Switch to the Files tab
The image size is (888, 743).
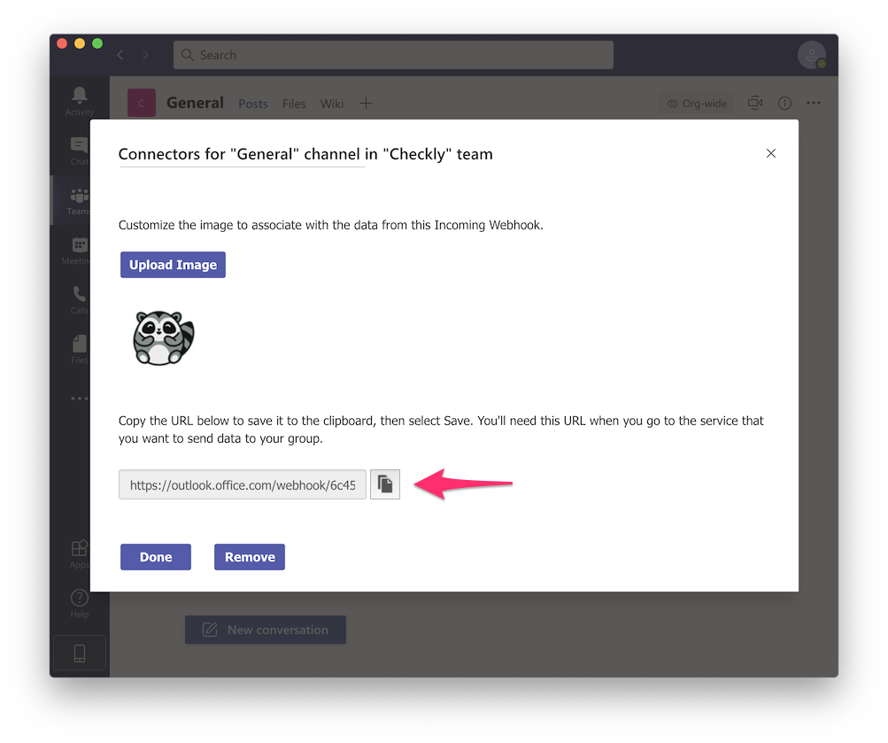click(294, 104)
